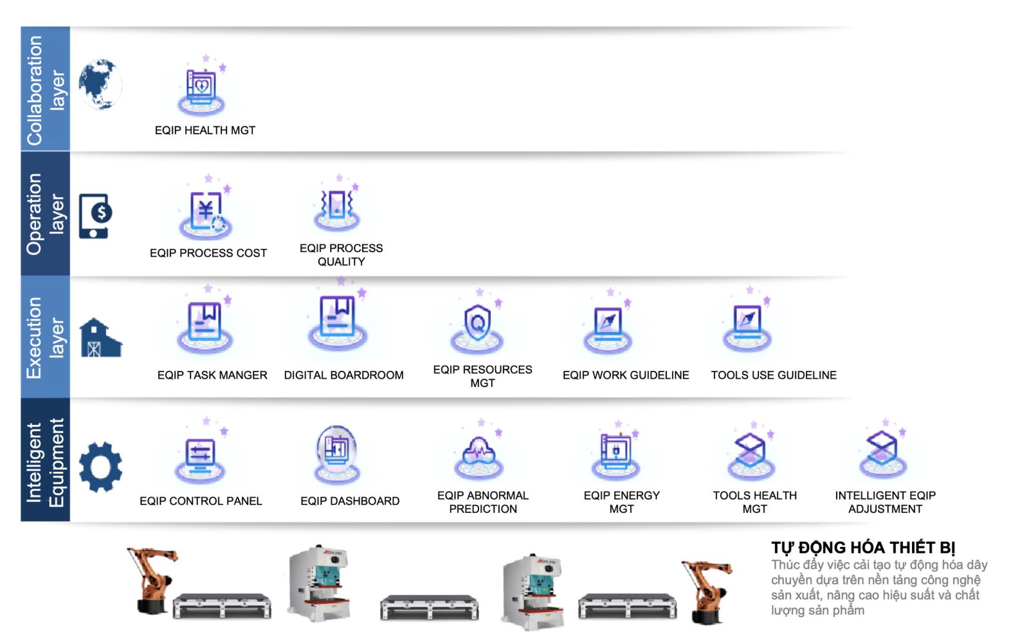Select the EQIP PROCESS QUALITY icon
Viewport: 1029px width, 637px height.
click(338, 207)
